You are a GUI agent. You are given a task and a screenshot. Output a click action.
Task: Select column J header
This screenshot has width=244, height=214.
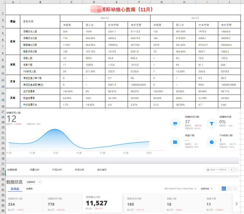tap(229, 2)
